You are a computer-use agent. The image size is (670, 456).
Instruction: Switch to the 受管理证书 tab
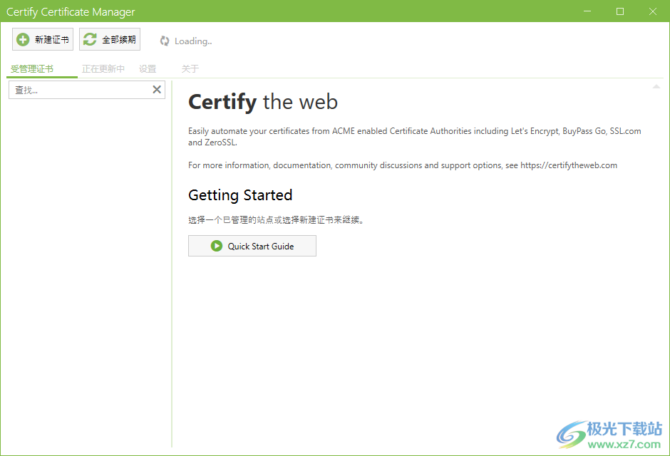[32, 68]
